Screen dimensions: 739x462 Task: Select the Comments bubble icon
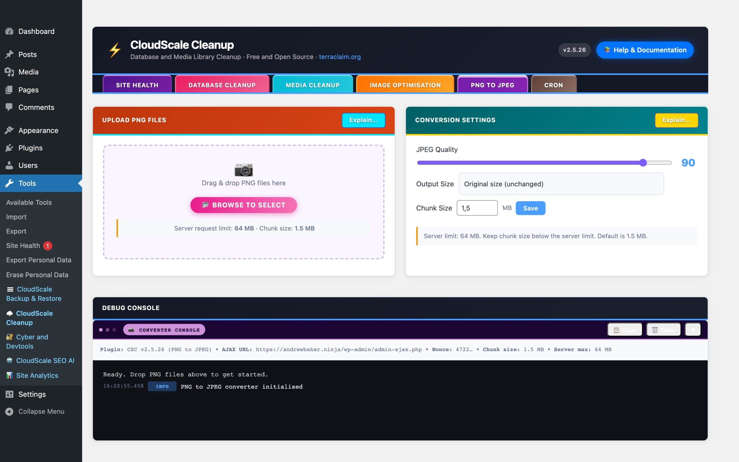point(10,107)
